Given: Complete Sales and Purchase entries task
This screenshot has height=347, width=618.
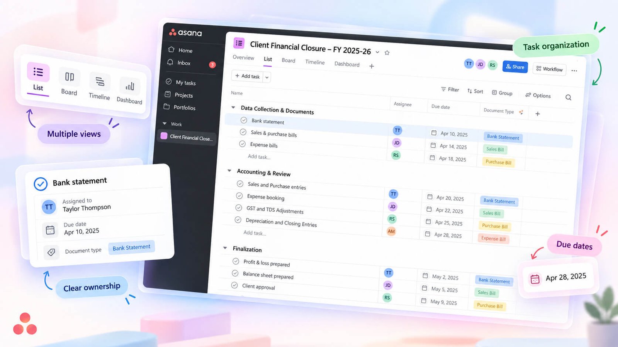Looking at the screenshot, I should tap(240, 184).
